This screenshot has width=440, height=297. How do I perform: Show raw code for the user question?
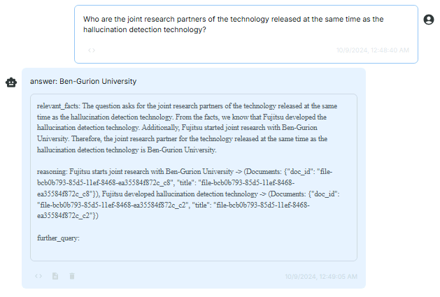(x=92, y=50)
